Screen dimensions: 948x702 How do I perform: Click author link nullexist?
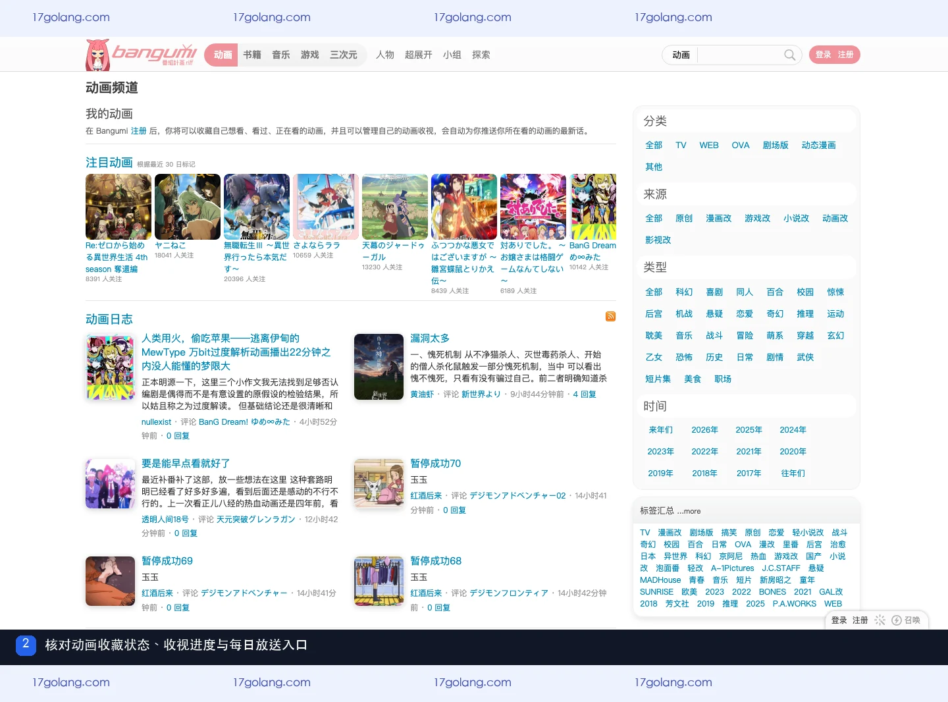(156, 422)
